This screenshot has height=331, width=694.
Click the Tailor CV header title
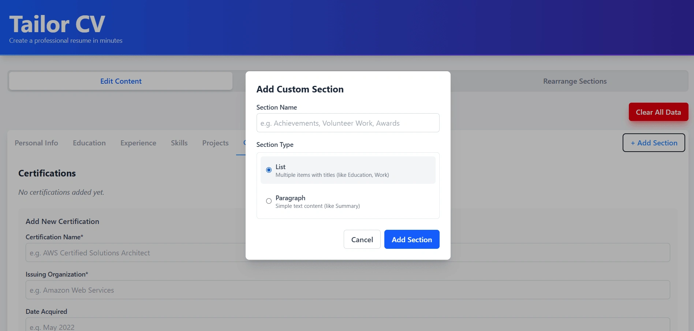[x=57, y=24]
